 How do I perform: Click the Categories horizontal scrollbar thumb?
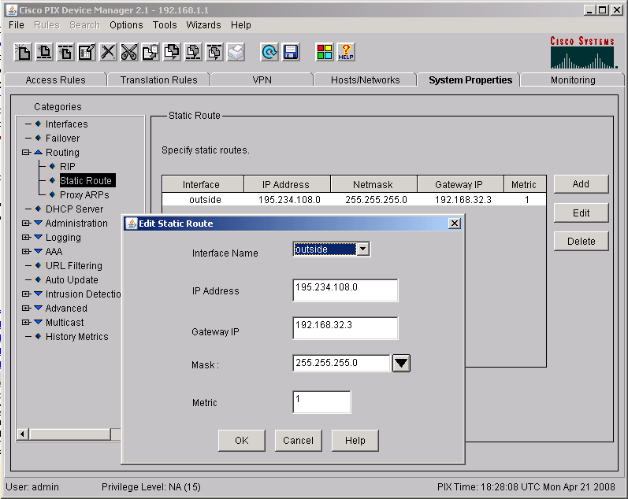click(69, 434)
